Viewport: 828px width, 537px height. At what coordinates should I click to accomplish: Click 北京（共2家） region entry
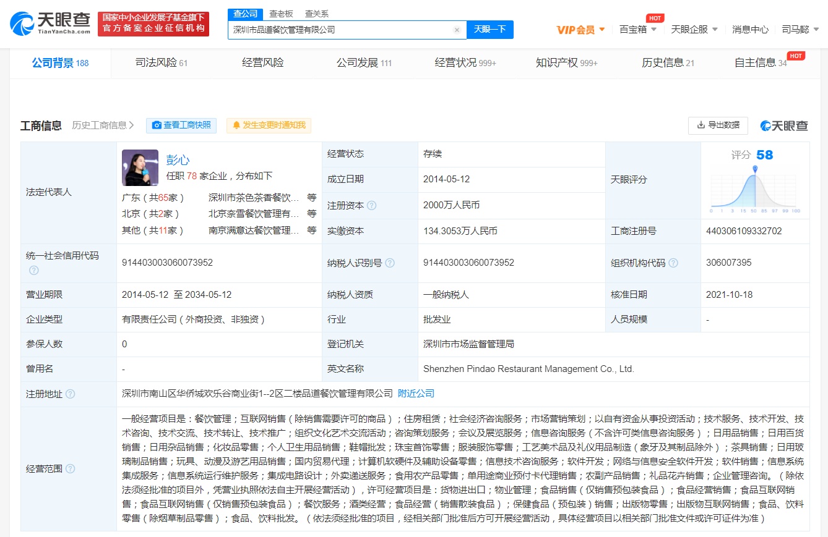(151, 214)
